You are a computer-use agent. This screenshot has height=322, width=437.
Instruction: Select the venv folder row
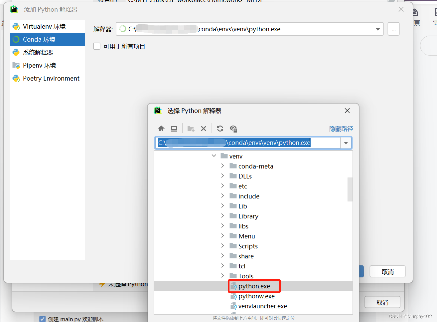(x=253, y=156)
